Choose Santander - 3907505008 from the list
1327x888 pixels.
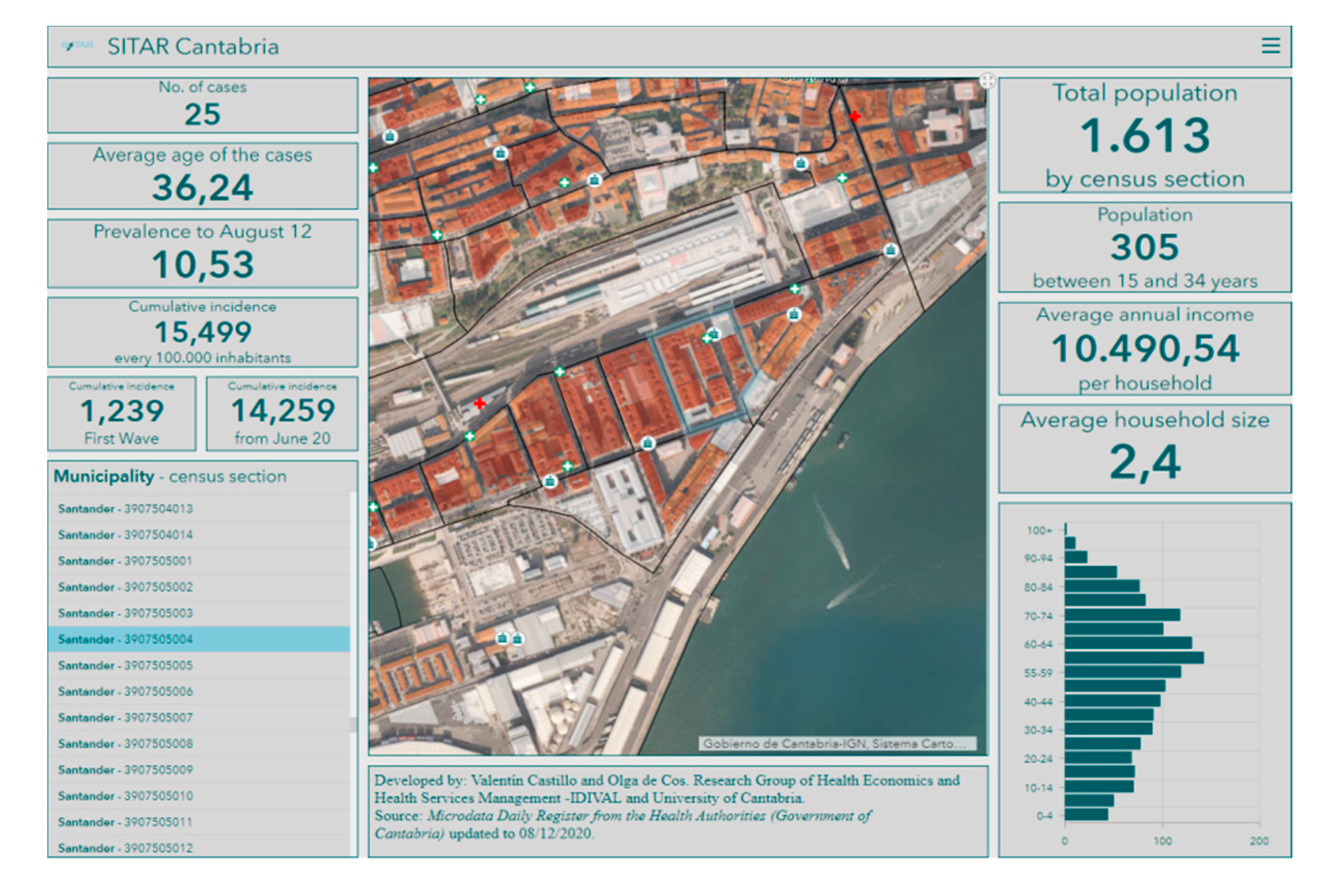(x=125, y=743)
